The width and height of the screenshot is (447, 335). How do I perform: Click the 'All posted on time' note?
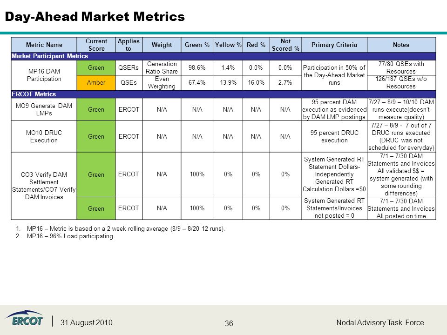(401, 208)
